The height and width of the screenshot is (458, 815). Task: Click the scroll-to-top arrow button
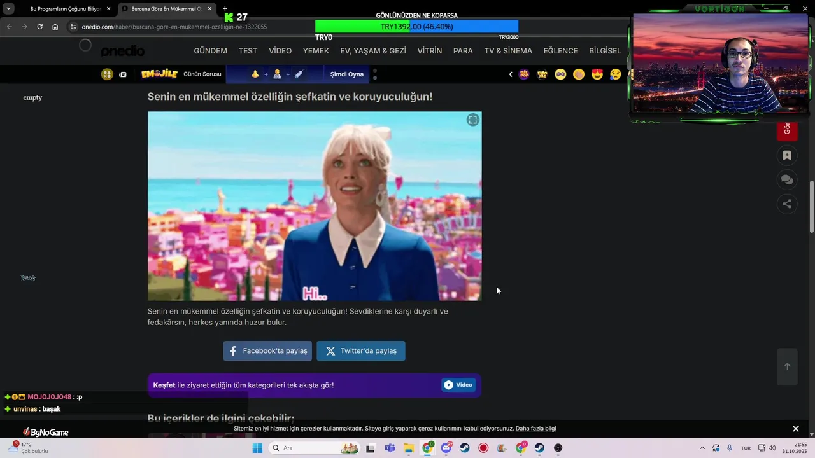click(x=787, y=366)
